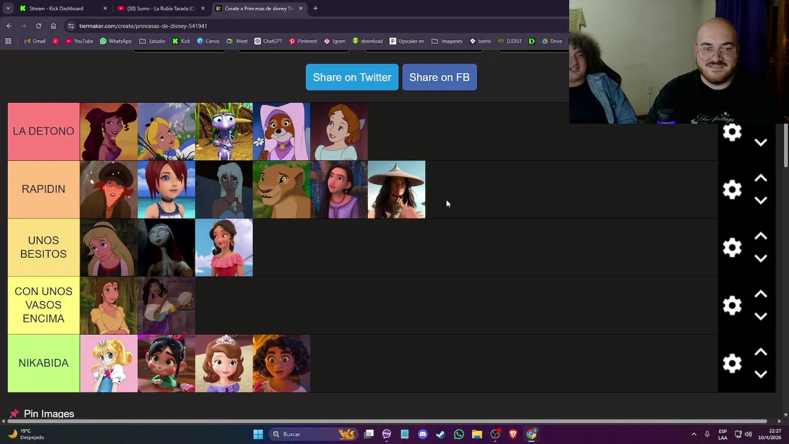Image resolution: width=789 pixels, height=444 pixels.
Task: Open File Explorer from the taskbar
Action: coord(476,434)
